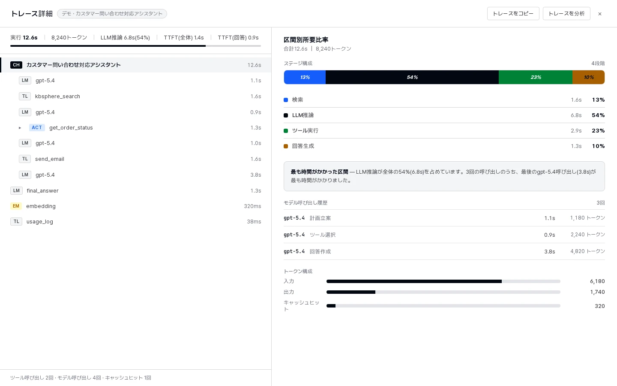Click the TL badge beside kbsphere_search
The image size is (617, 386).
(x=25, y=96)
